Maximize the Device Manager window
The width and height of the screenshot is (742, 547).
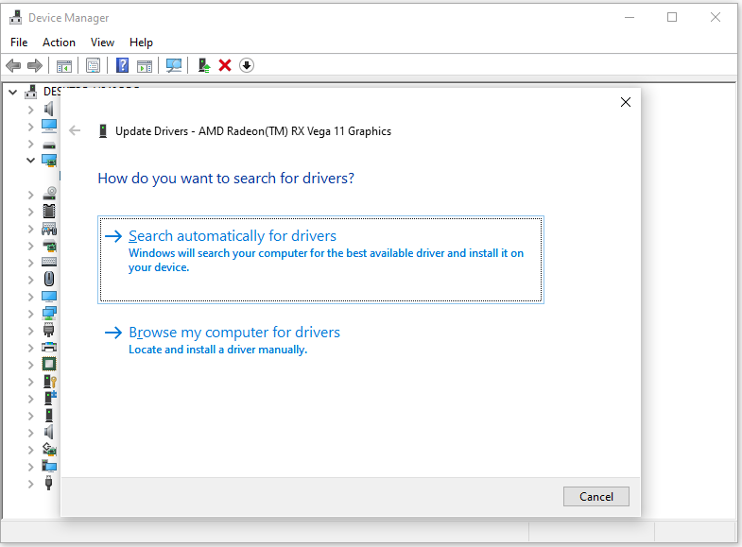pos(672,18)
